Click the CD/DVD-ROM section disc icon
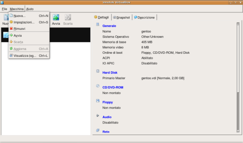The image size is (243, 143). pyautogui.click(x=98, y=86)
